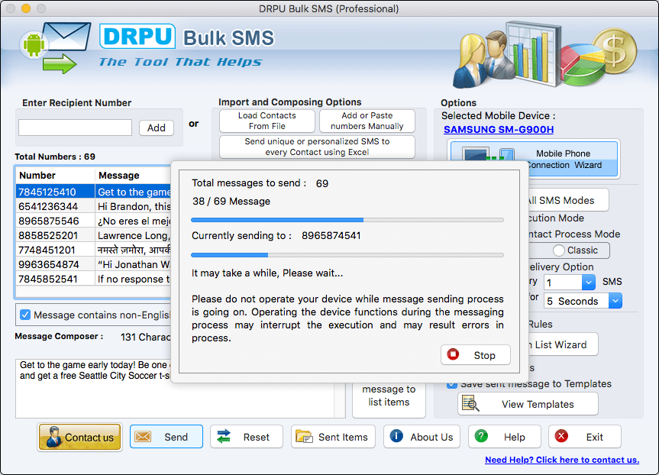Viewport: 659px width, 475px height.
Task: Click the Send button
Action: 166,437
